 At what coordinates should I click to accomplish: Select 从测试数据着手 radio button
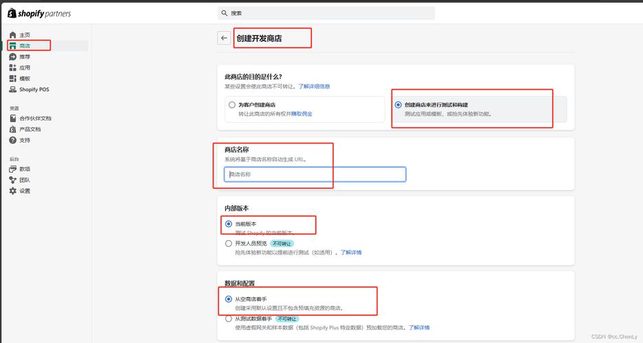click(x=229, y=318)
